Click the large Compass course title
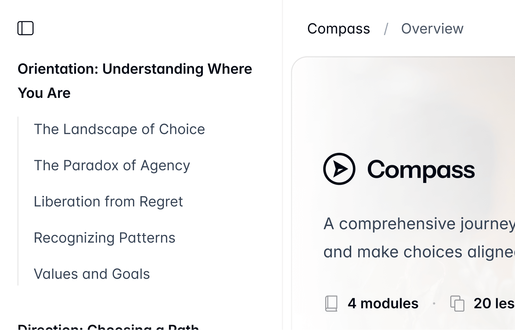Screen dimensions: 515x330 421,170
